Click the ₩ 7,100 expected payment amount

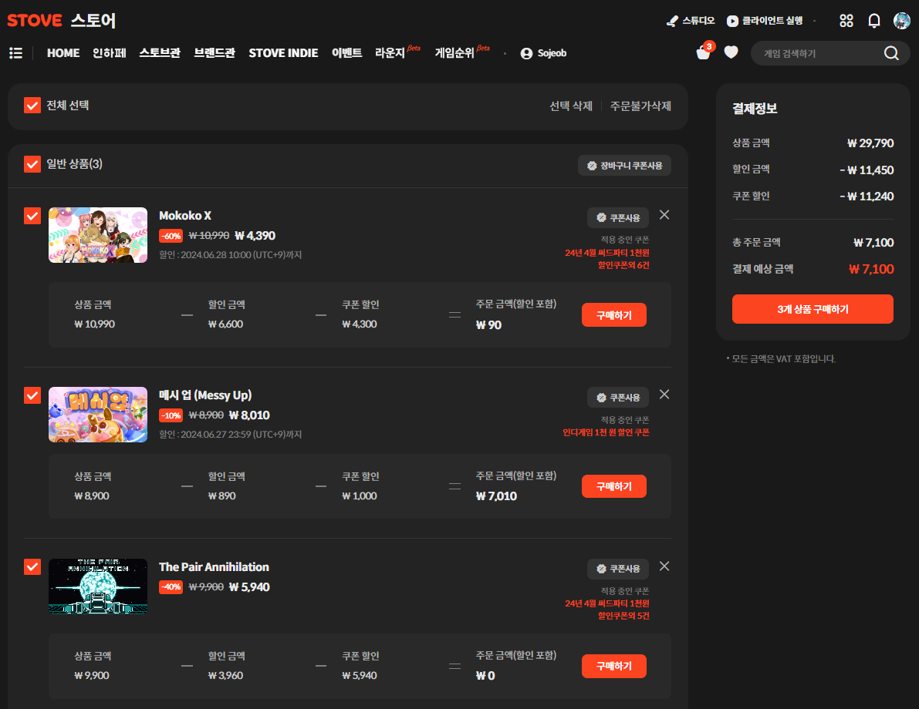pyautogui.click(x=871, y=269)
